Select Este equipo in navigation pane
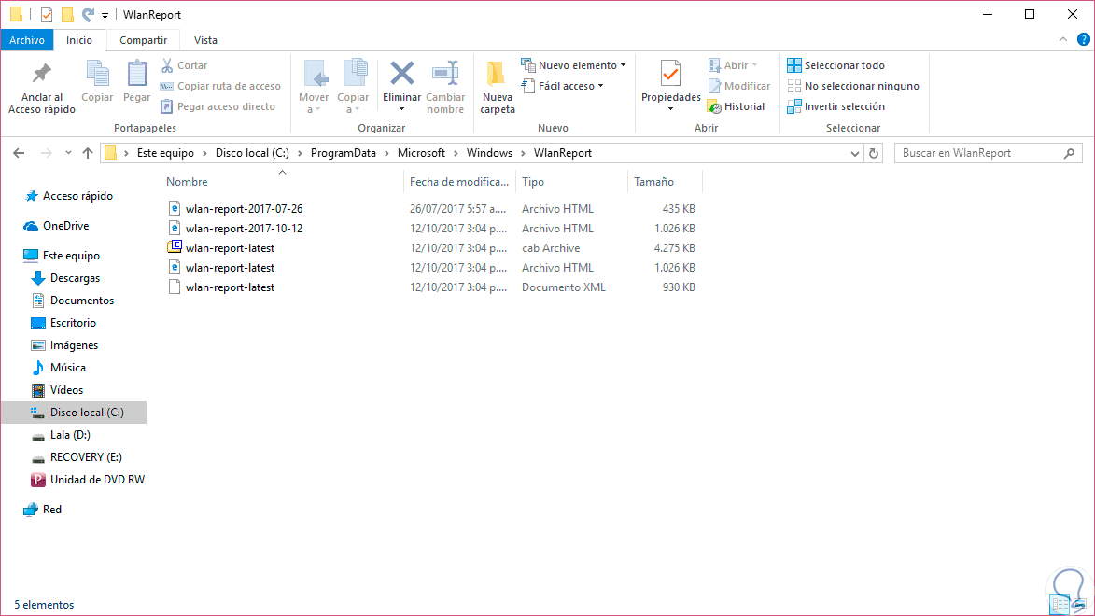This screenshot has width=1095, height=616. click(x=71, y=256)
